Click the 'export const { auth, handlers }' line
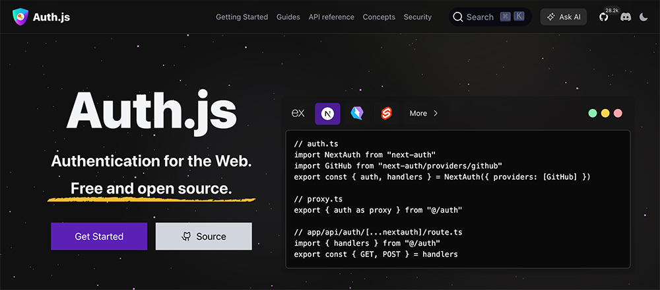660x290 pixels. (442, 177)
